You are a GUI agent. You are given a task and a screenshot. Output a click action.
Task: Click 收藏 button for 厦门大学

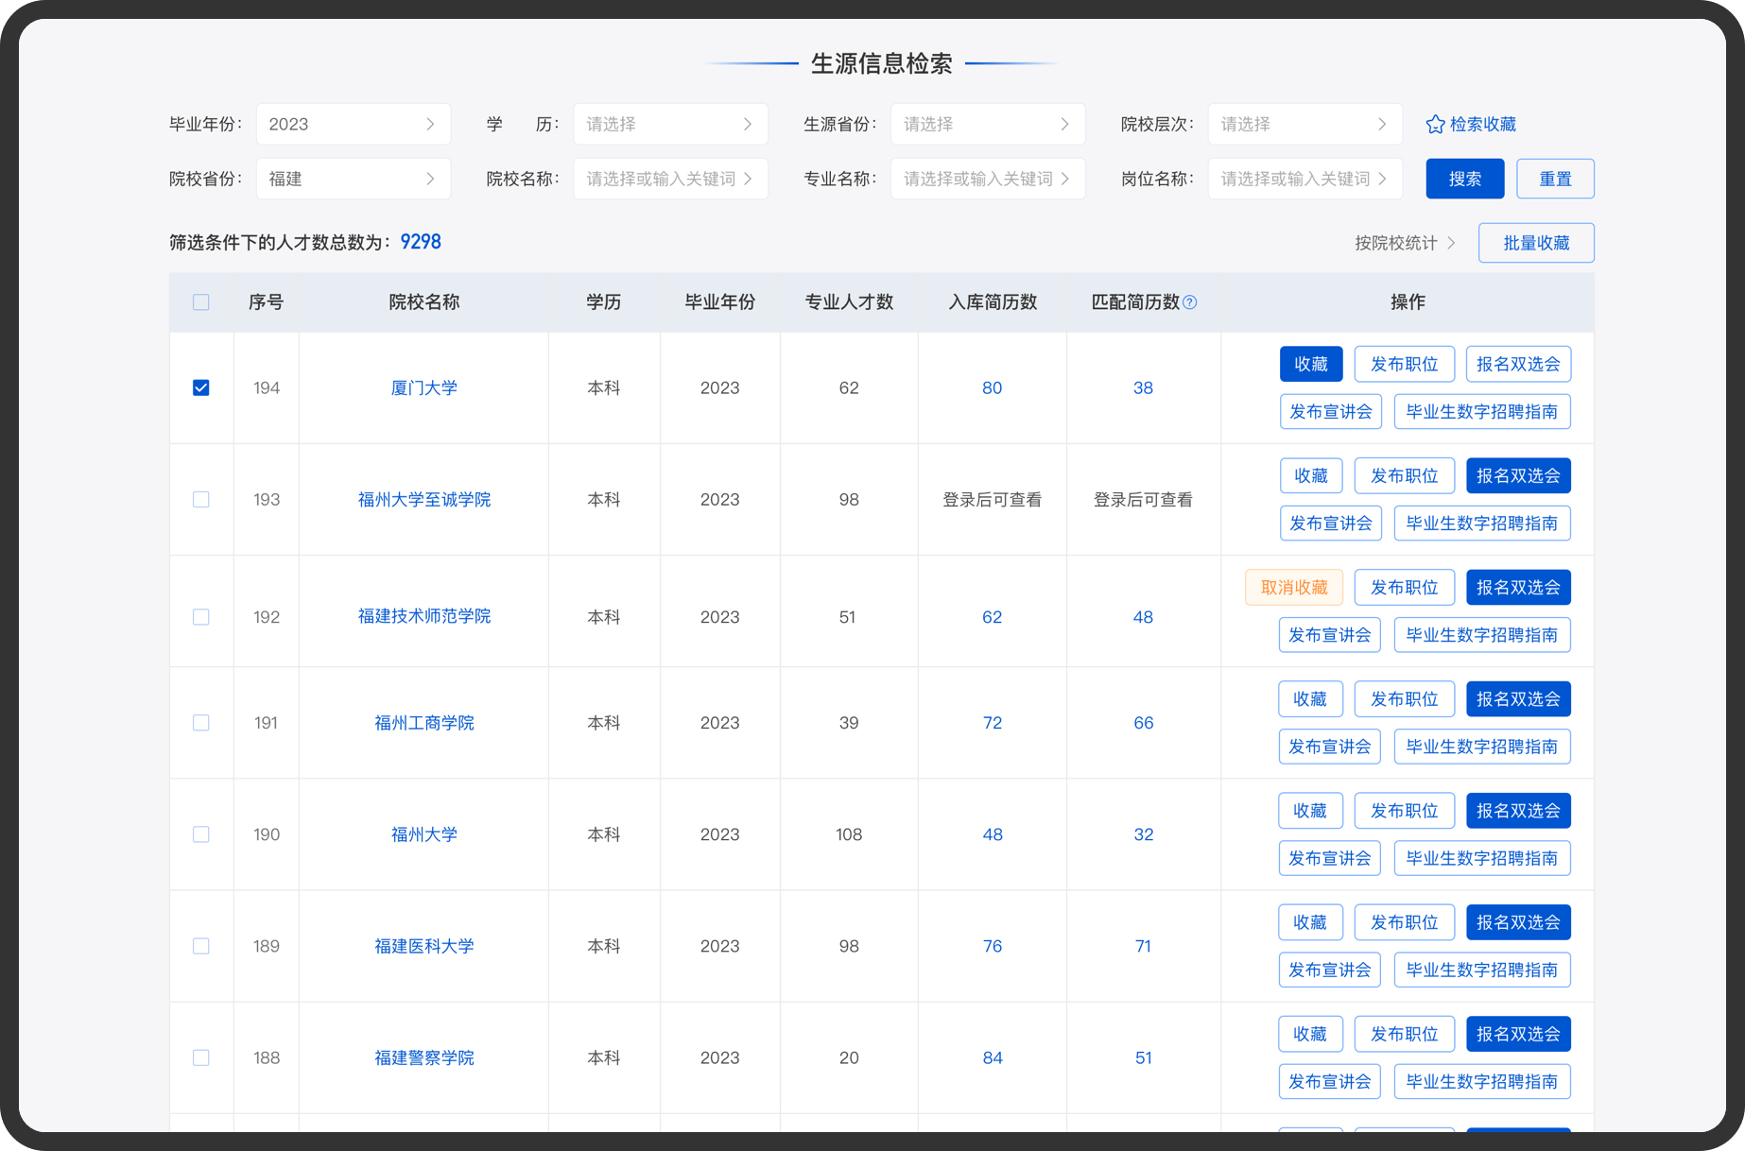pos(1311,364)
